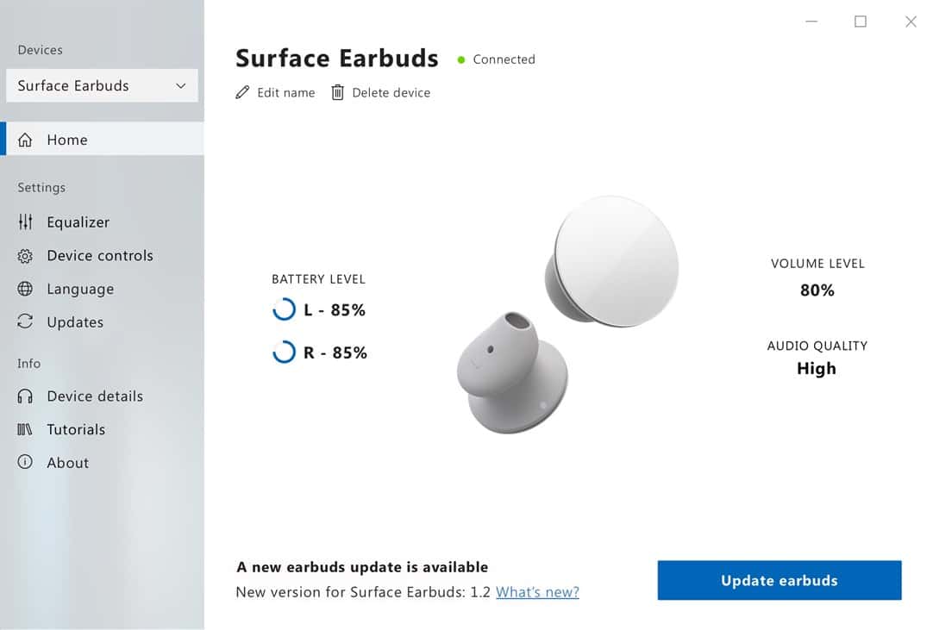Image resolution: width=933 pixels, height=630 pixels.
Task: Go to the Tutorials section
Action: click(76, 429)
